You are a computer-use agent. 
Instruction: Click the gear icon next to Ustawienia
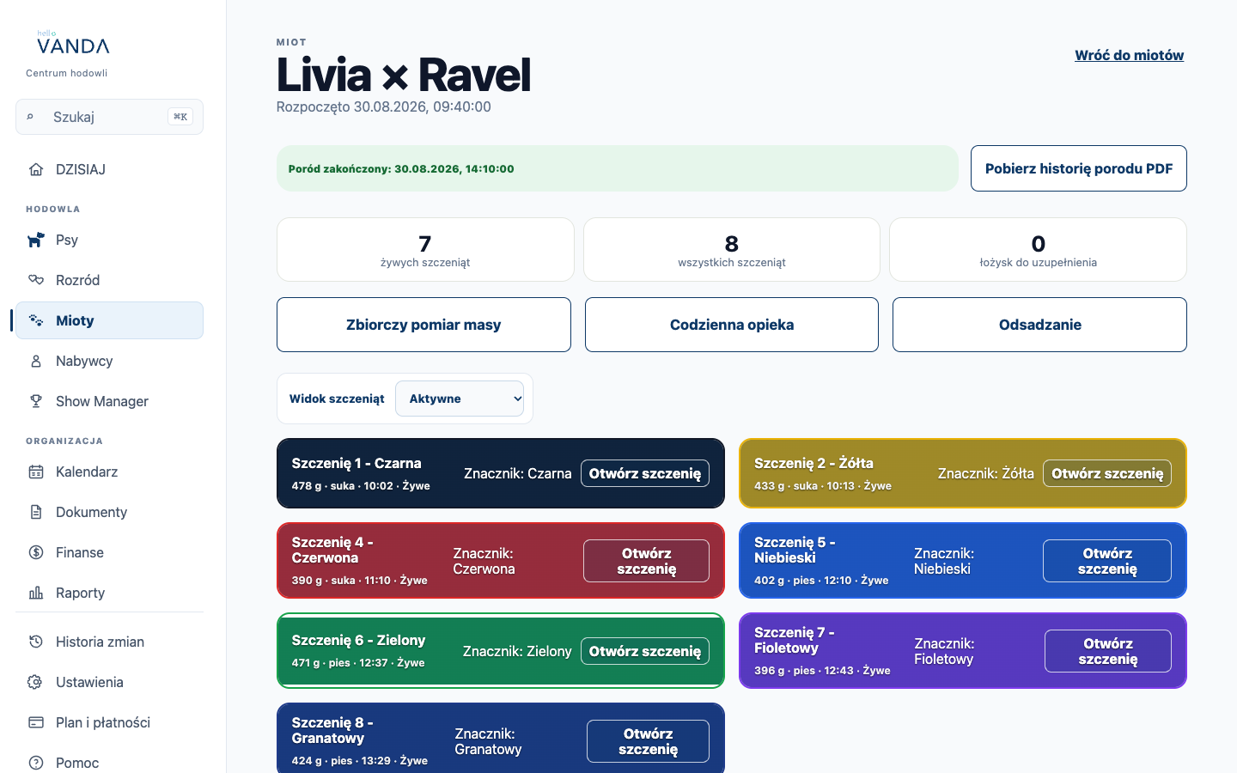(36, 682)
